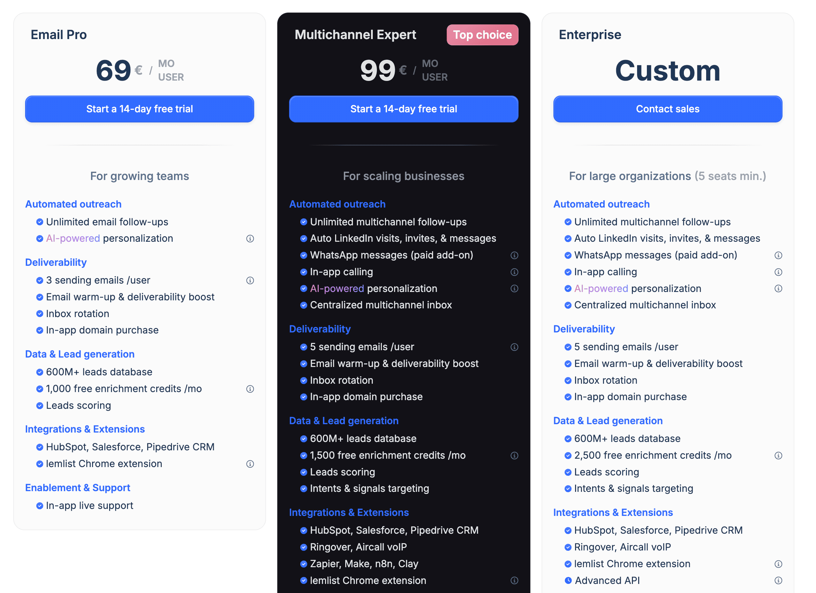This screenshot has height=593, width=816.
Task: Click the Contact sales button
Action: [x=667, y=109]
